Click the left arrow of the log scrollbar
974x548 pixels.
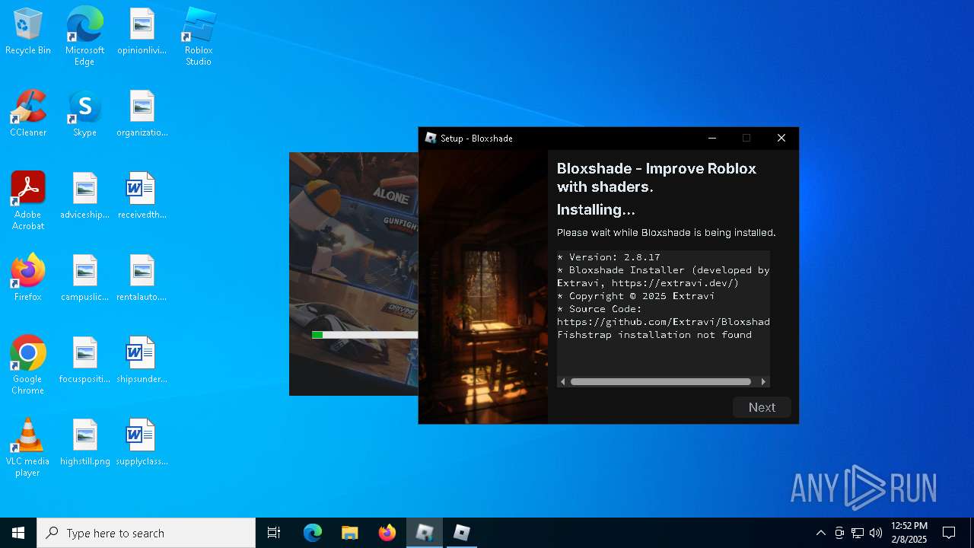(x=563, y=381)
